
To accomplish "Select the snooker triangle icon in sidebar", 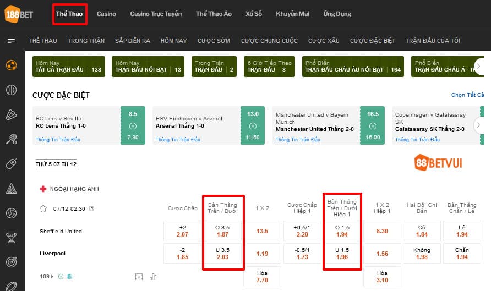I will pos(11,188).
